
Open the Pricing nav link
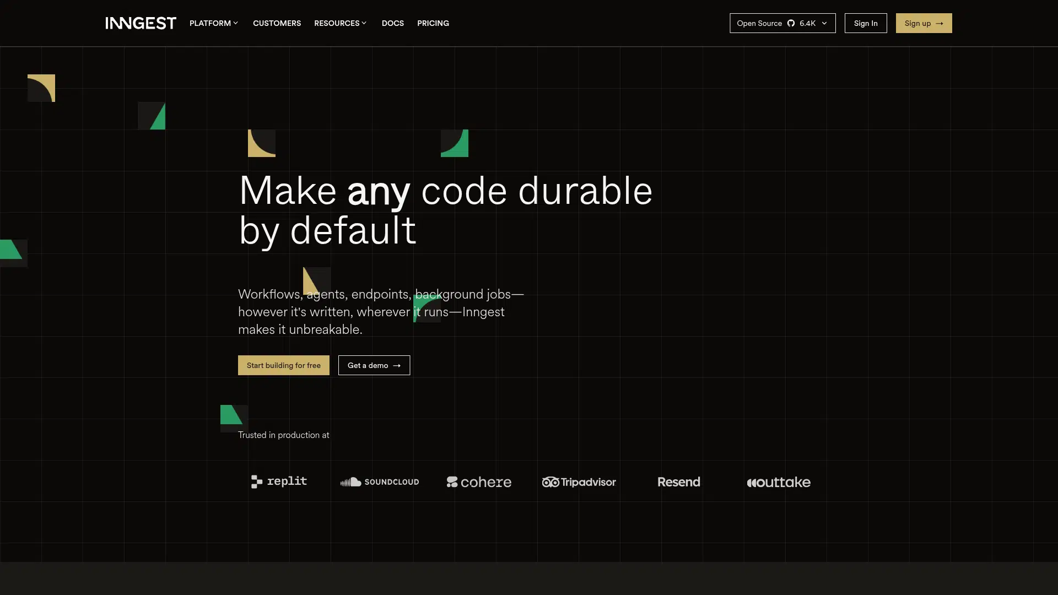click(x=433, y=23)
